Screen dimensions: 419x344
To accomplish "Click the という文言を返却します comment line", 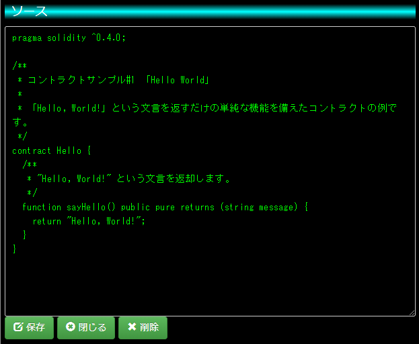I will pyautogui.click(x=128, y=179).
